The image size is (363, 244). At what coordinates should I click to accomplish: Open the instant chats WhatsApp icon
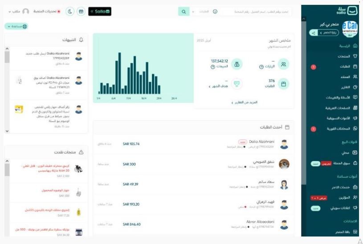click(355, 128)
